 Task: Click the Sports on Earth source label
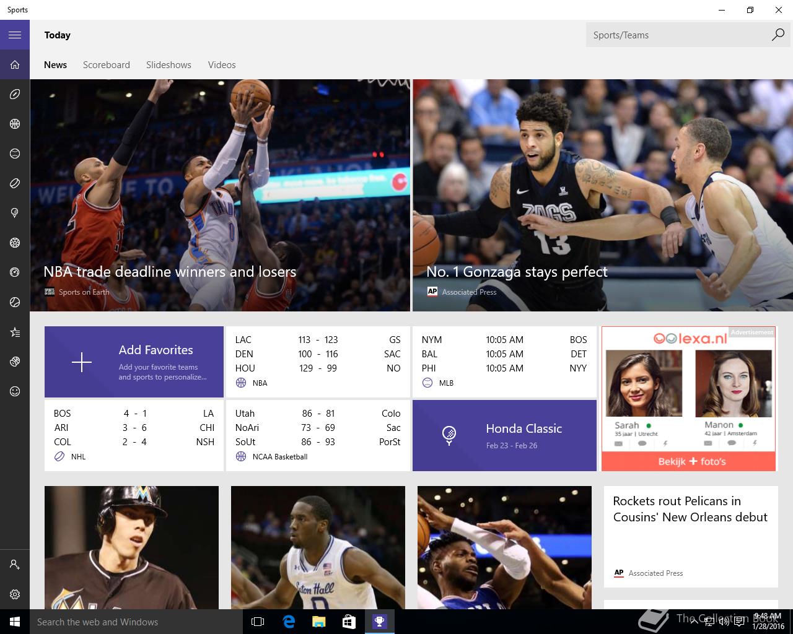coord(84,292)
